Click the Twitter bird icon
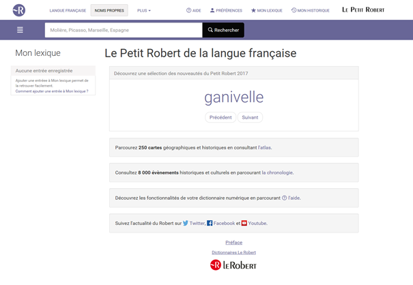The image size is (413, 285). pos(186,223)
